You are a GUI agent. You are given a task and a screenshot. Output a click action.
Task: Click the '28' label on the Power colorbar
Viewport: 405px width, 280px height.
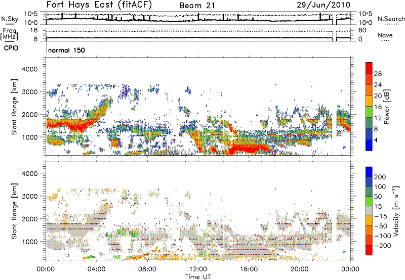378,74
